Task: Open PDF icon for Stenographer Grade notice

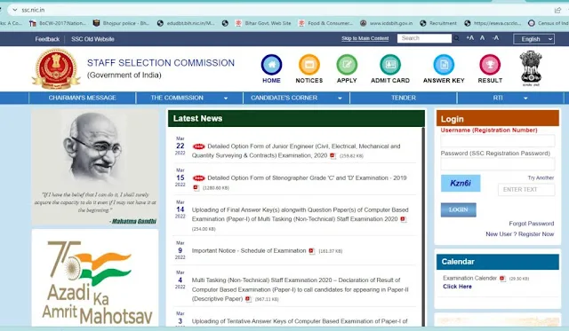Action: [x=196, y=187]
